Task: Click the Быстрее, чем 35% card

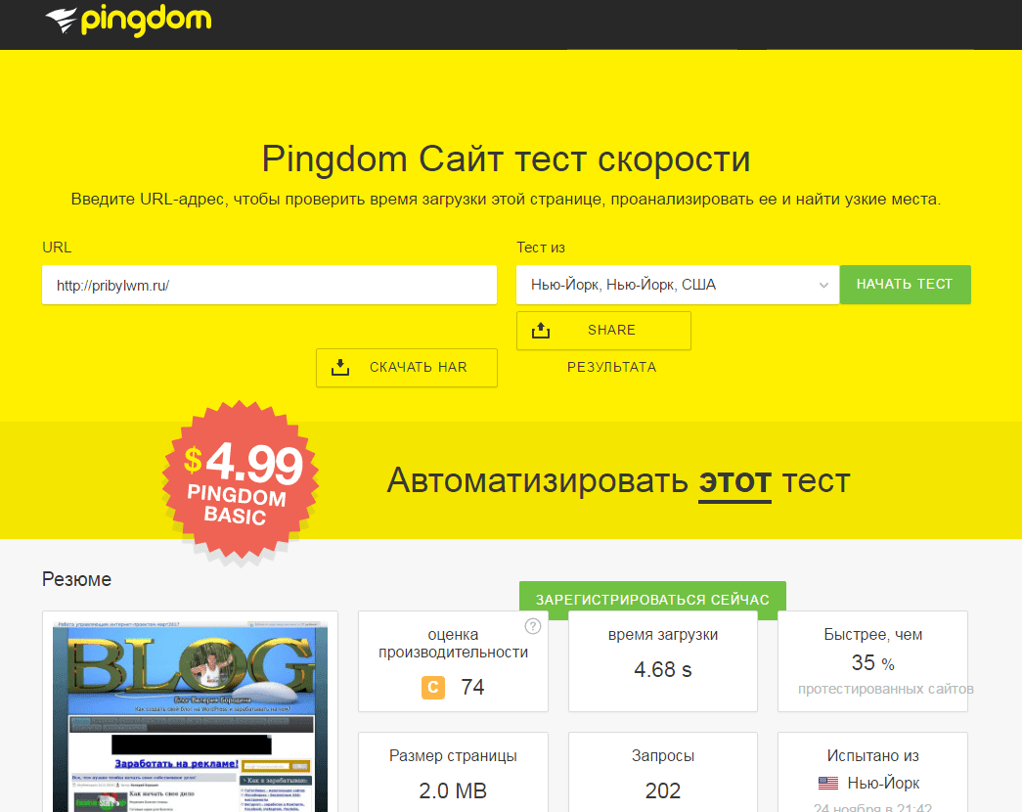Action: pyautogui.click(x=872, y=661)
